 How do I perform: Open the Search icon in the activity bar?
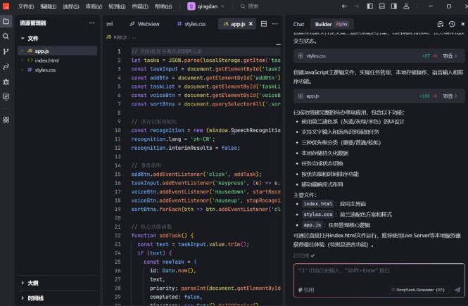6,37
